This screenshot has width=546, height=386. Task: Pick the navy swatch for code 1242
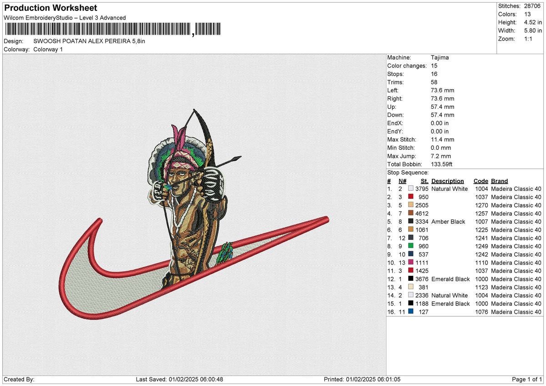[411, 254]
